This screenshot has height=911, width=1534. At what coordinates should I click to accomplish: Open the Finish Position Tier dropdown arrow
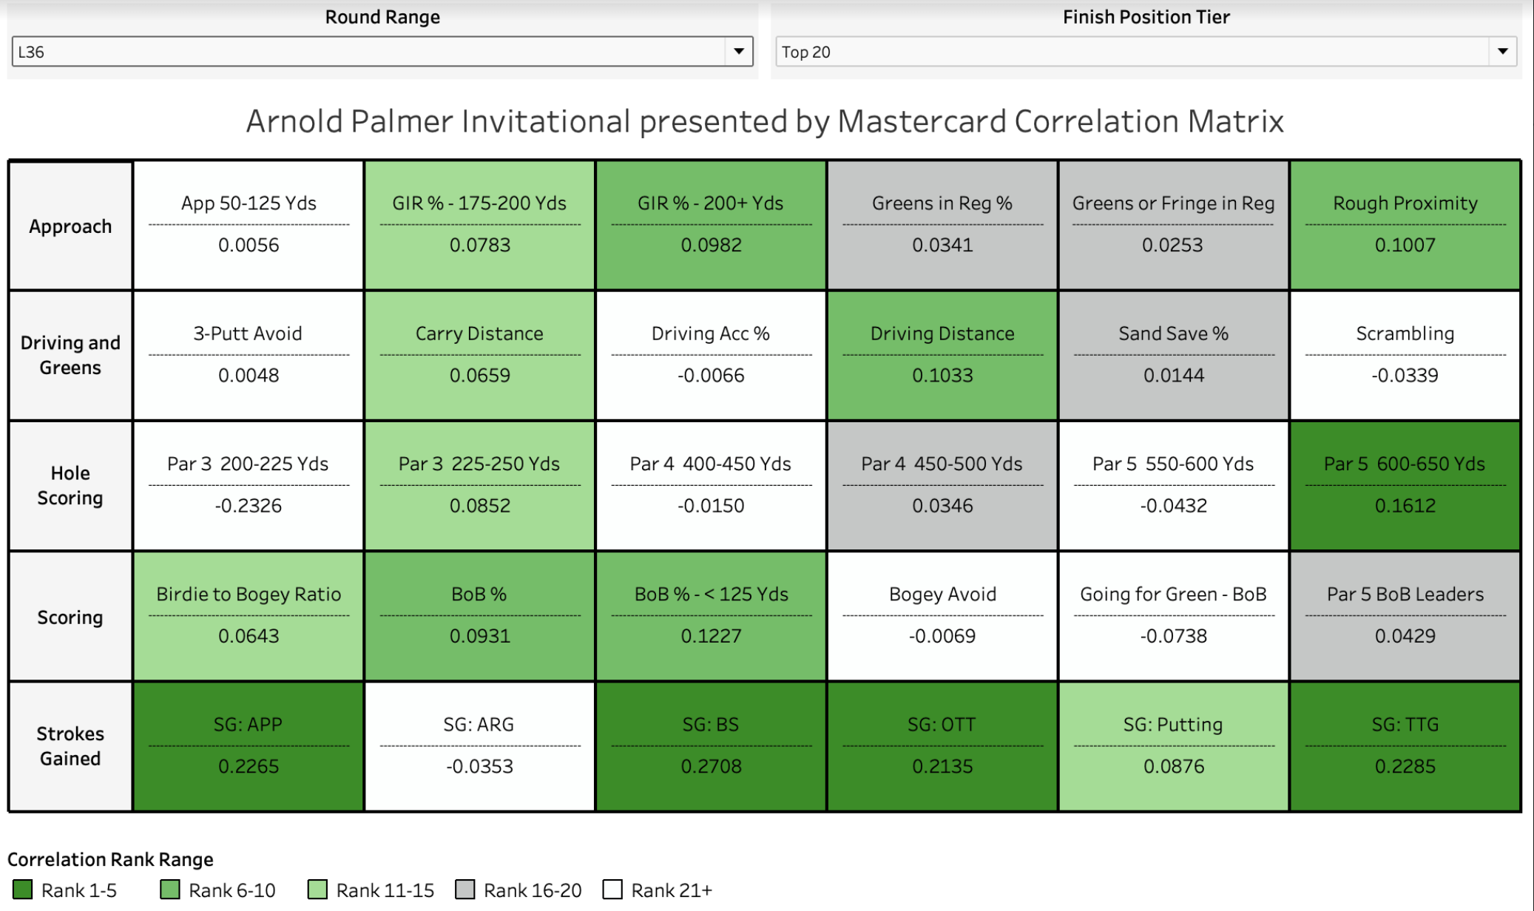point(1502,52)
